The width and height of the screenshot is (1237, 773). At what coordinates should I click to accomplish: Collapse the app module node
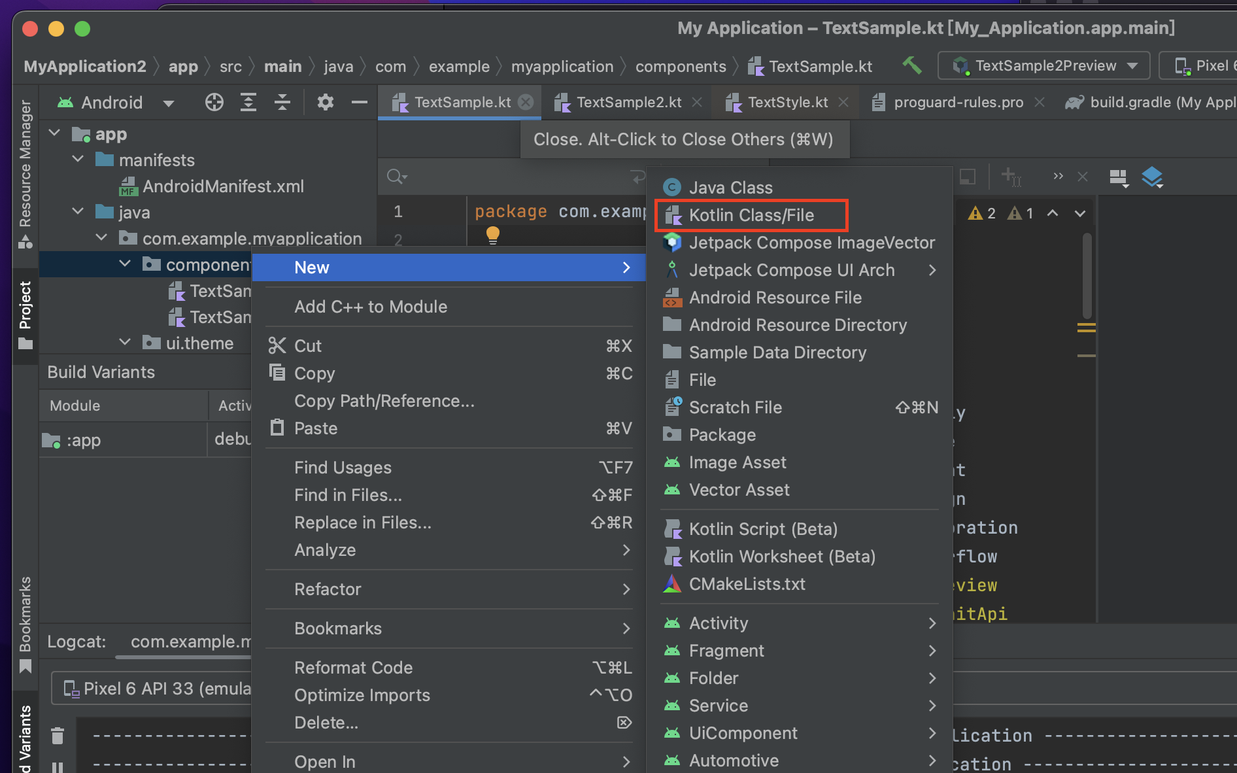pyautogui.click(x=55, y=133)
